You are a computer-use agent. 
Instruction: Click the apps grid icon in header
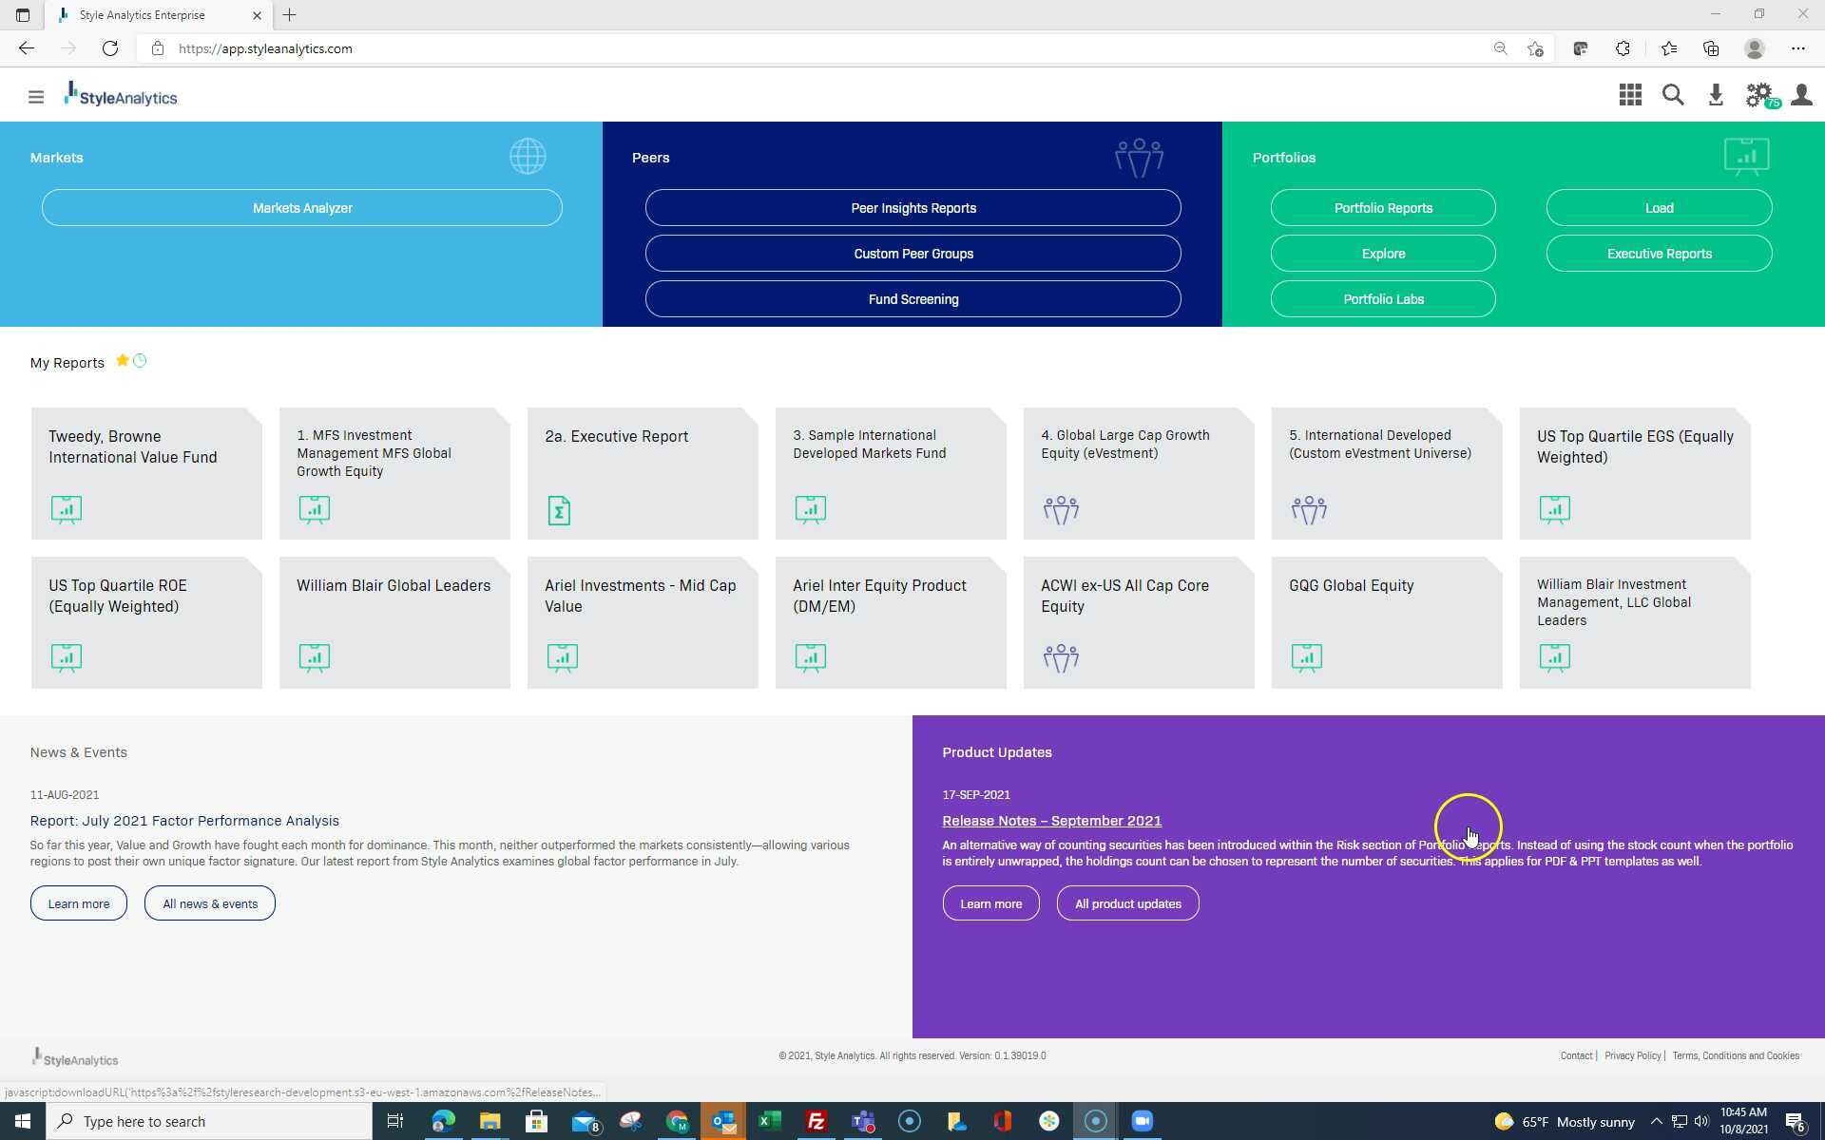click(1630, 95)
